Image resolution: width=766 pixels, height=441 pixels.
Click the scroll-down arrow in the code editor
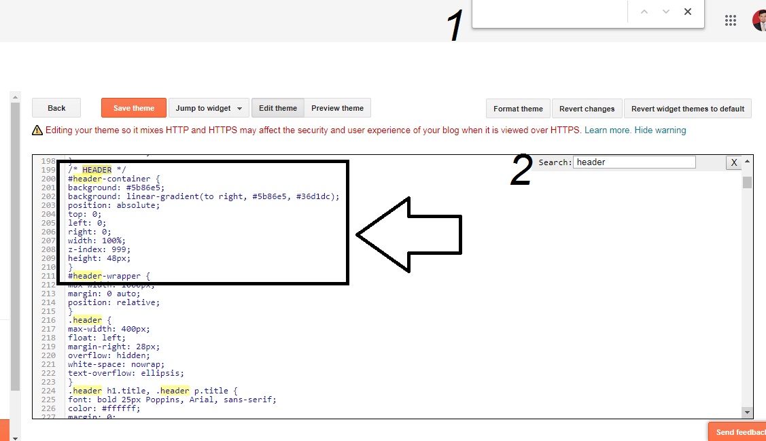click(746, 412)
